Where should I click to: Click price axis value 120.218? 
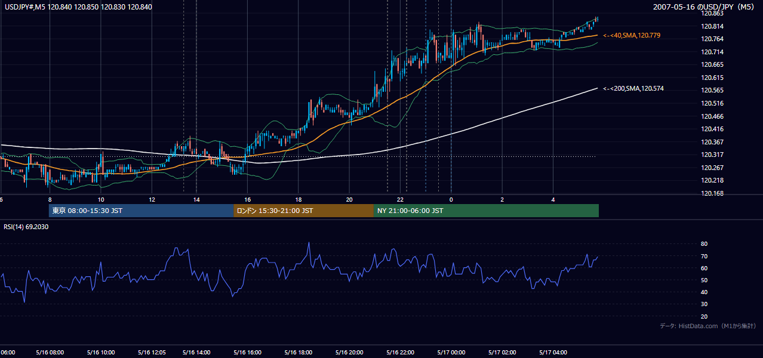(x=713, y=180)
